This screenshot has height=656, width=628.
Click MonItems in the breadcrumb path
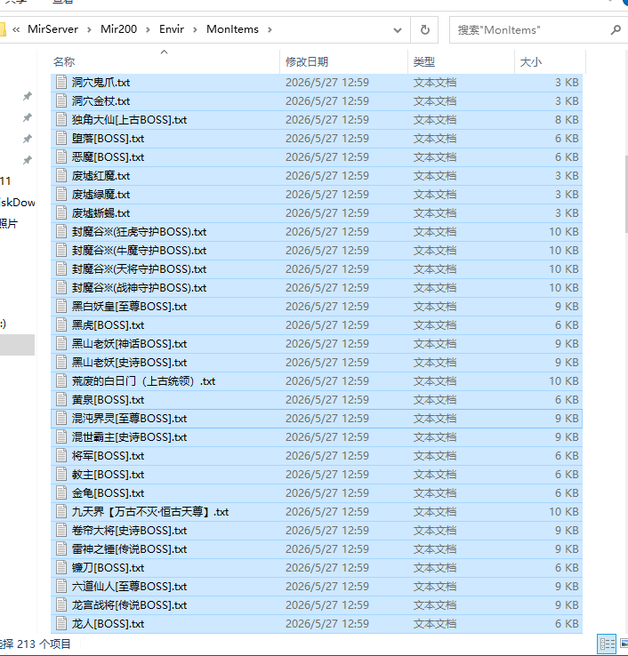[232, 29]
